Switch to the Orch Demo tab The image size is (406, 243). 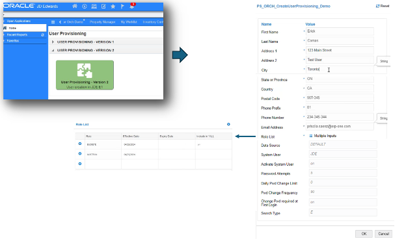coord(74,22)
